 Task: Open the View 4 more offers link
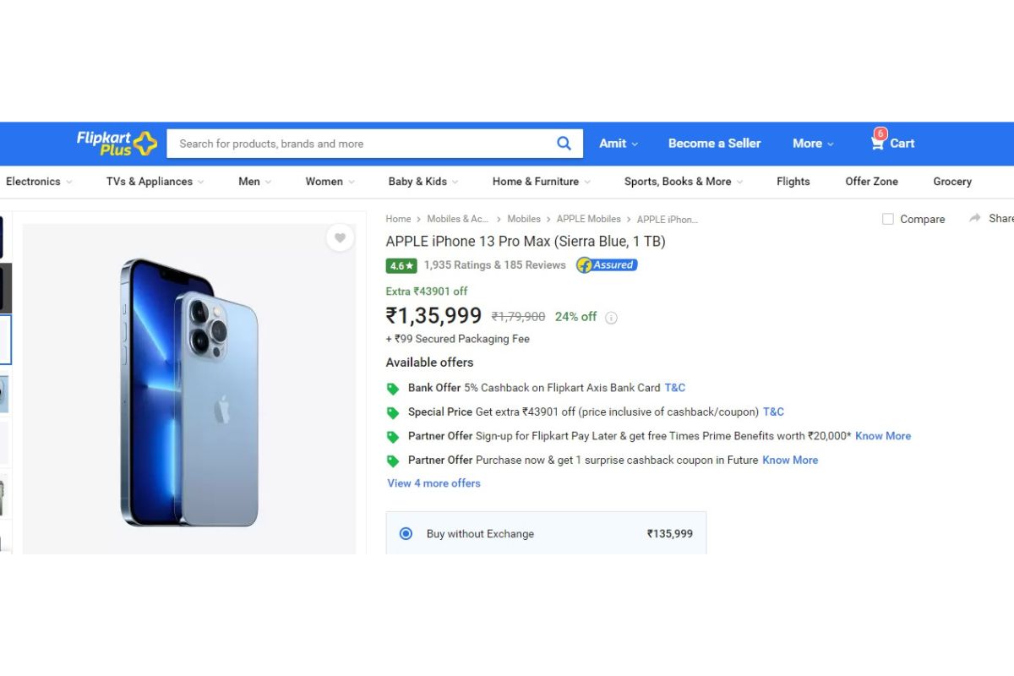pyautogui.click(x=433, y=483)
